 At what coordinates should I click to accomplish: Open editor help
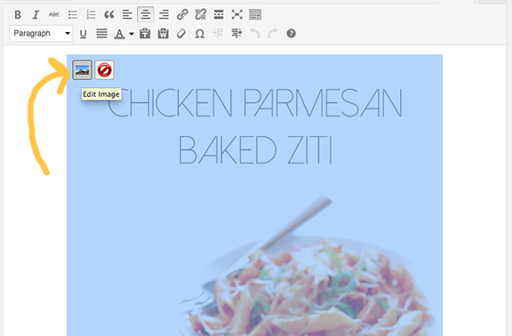(x=292, y=34)
